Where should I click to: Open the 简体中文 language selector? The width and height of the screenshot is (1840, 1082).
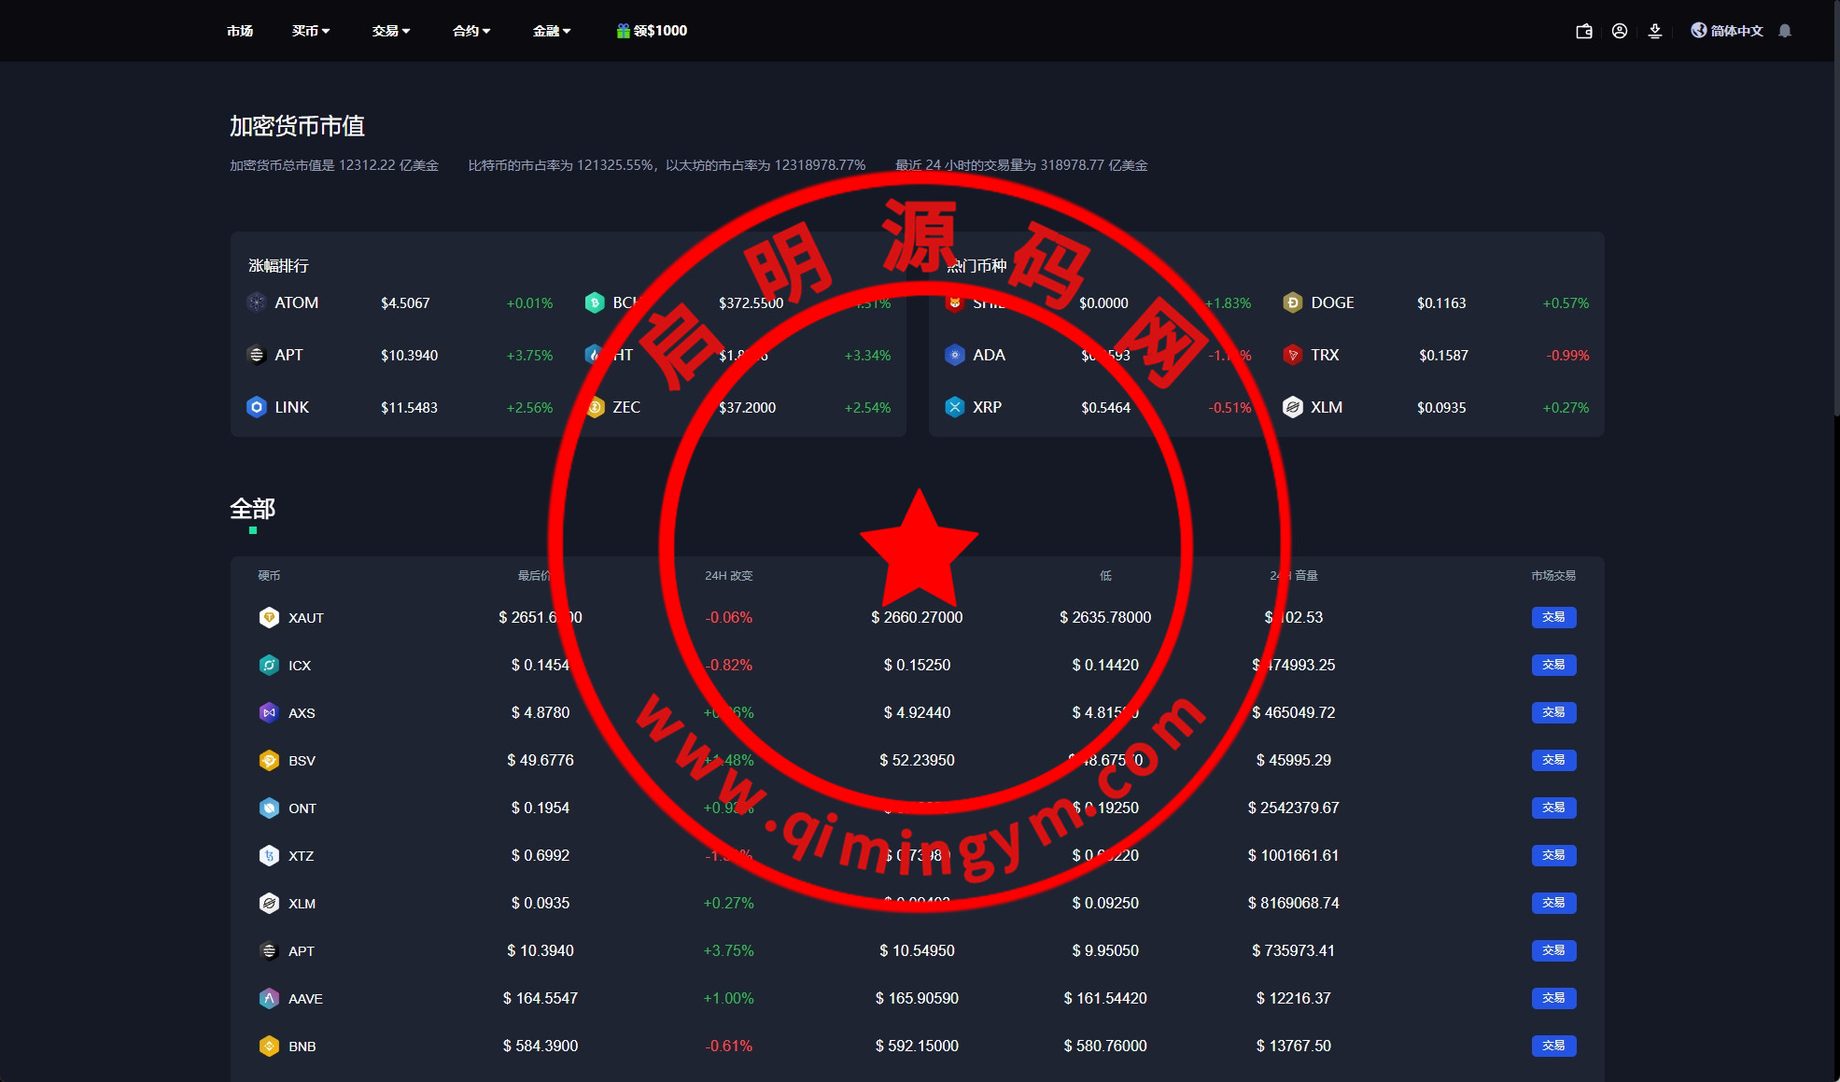click(1727, 31)
